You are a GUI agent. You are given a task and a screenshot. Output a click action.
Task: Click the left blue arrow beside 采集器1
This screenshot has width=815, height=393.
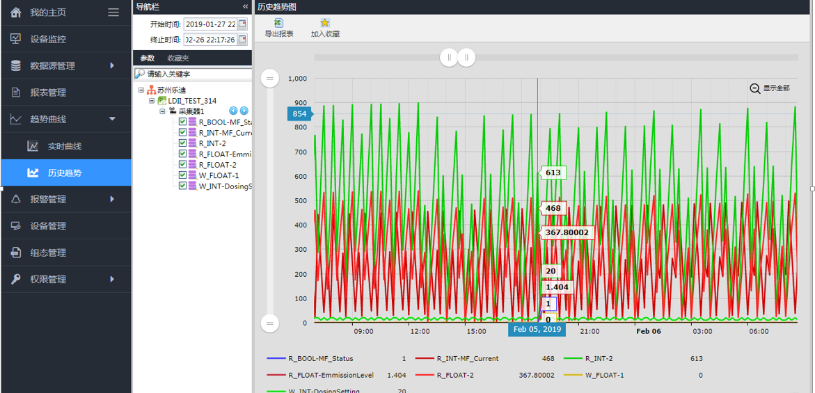point(233,111)
